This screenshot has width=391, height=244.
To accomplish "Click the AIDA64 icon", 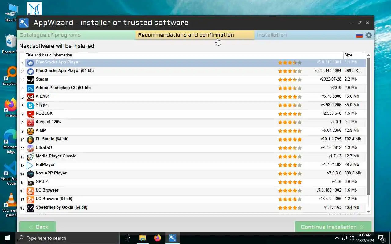I will 30,97.
